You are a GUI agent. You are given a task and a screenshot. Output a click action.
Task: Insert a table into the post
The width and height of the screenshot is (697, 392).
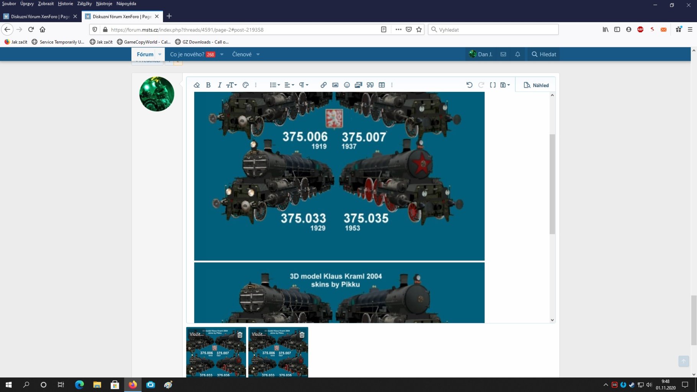pos(382,85)
